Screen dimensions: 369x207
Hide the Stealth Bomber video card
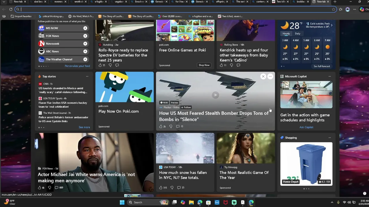tap(263, 76)
